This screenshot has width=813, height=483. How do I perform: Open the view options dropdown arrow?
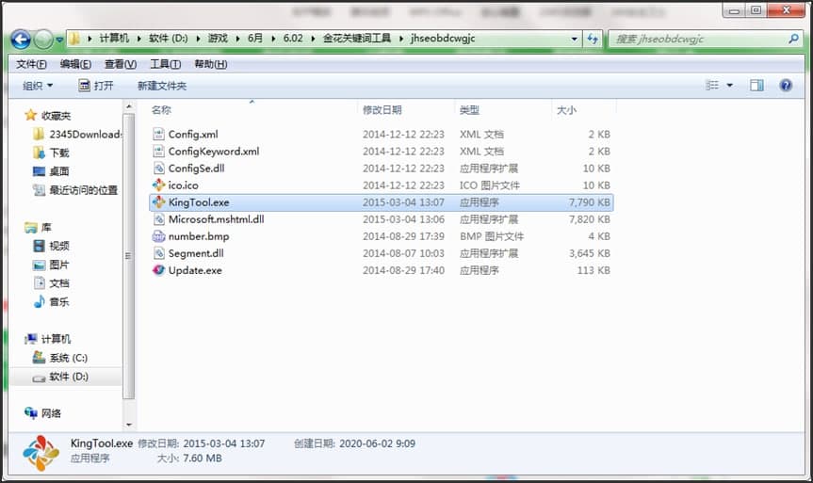pyautogui.click(x=729, y=86)
